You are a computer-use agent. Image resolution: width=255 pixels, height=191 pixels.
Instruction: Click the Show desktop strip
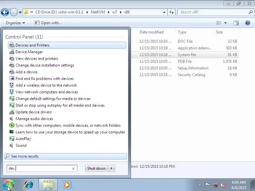pyautogui.click(x=253, y=185)
